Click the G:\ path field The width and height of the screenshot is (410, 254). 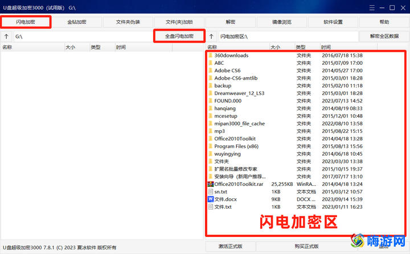tap(83, 36)
